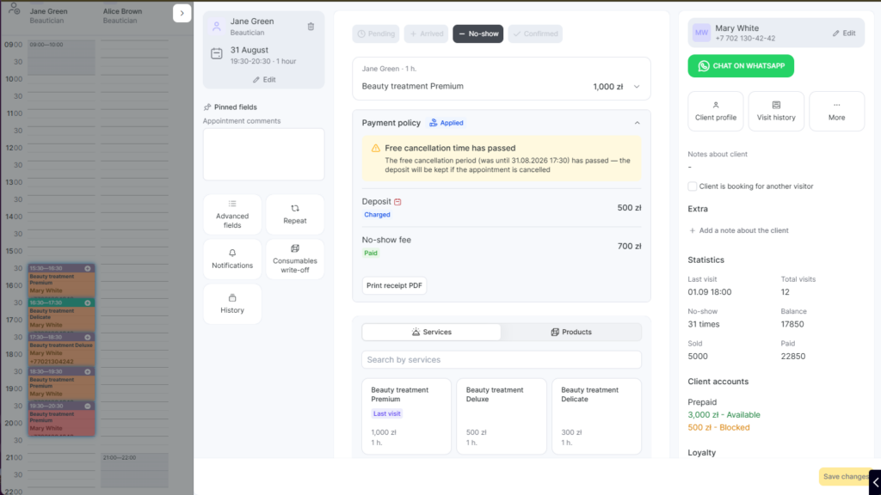Click the Repeat appointment icon

point(295,208)
